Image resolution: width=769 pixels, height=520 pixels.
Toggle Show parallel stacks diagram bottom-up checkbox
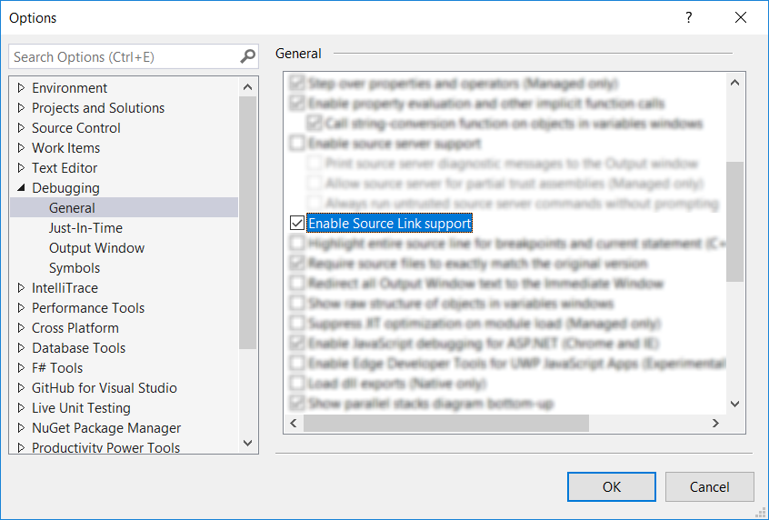pos(296,404)
